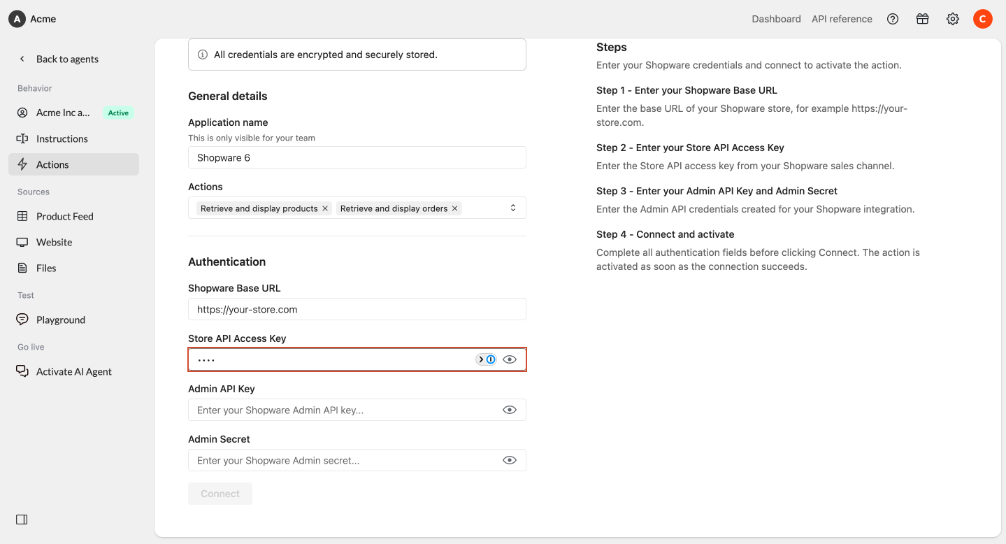Click the Actions lightning bolt icon
Screen dimensions: 1006x544
coord(22,164)
